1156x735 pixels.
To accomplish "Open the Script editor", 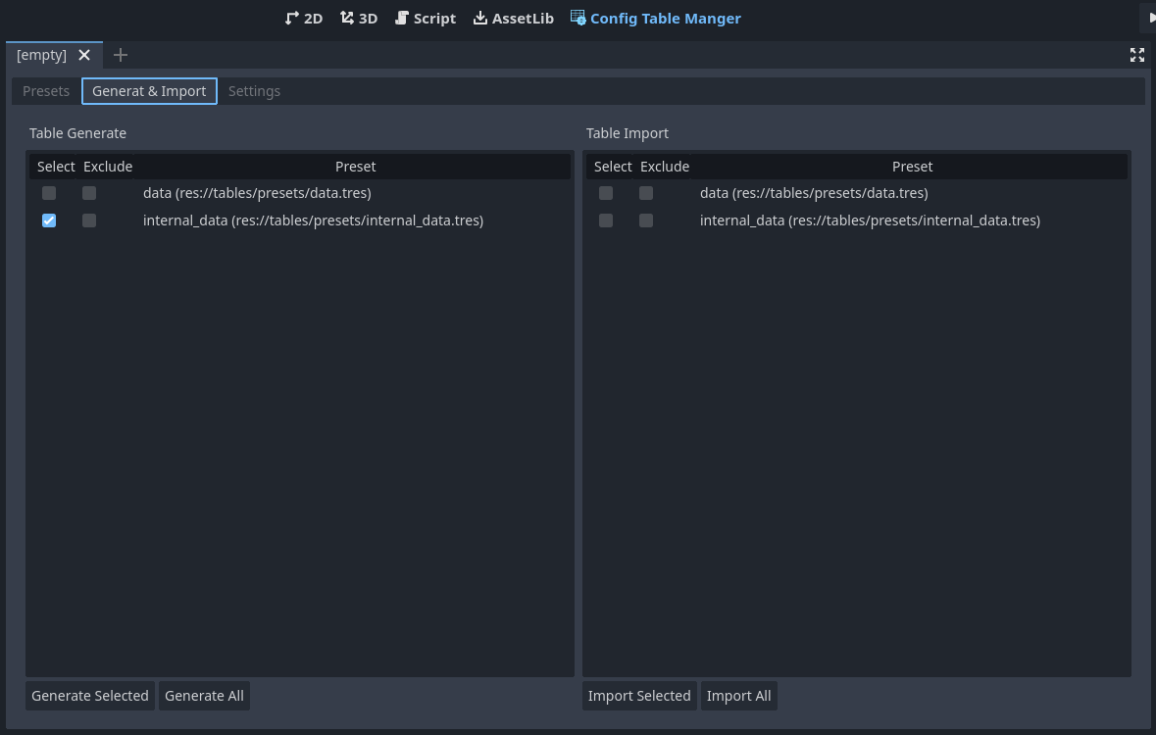I will (426, 19).
